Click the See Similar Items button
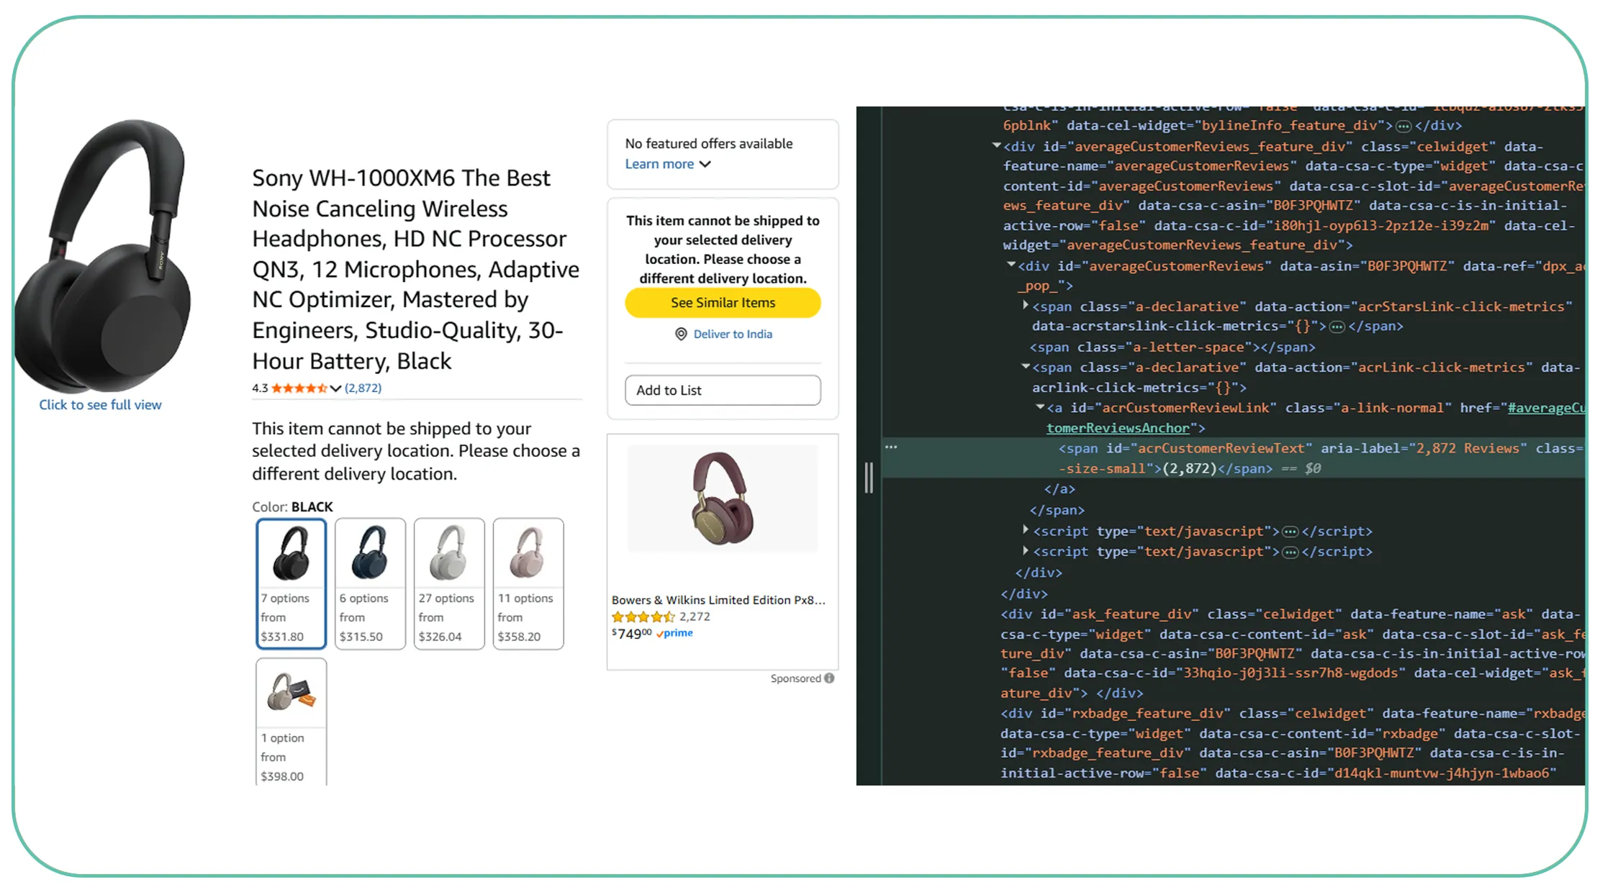This screenshot has width=1600, height=892. click(723, 303)
